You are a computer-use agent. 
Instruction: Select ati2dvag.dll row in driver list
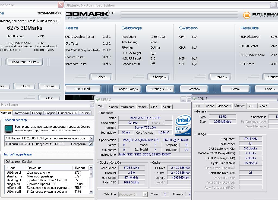tap(47, 173)
